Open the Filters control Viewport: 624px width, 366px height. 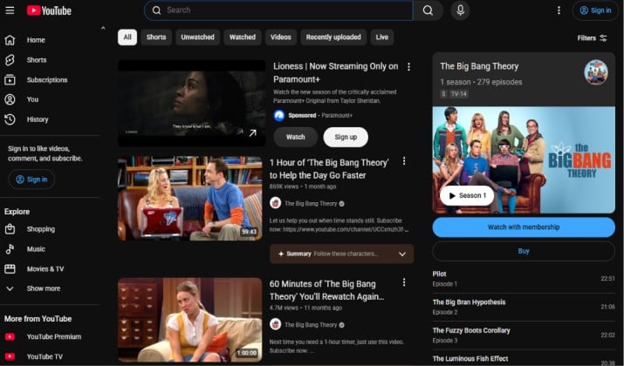tap(593, 37)
